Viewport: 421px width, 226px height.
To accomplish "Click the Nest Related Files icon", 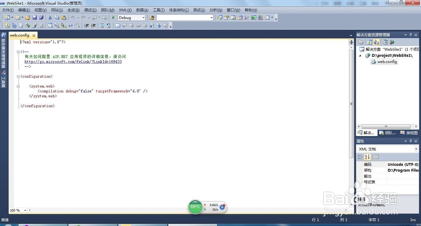I will (376, 42).
